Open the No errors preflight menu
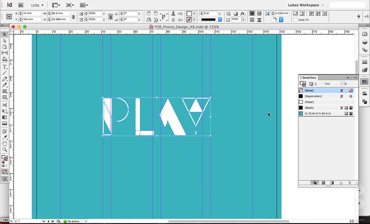 75,221
